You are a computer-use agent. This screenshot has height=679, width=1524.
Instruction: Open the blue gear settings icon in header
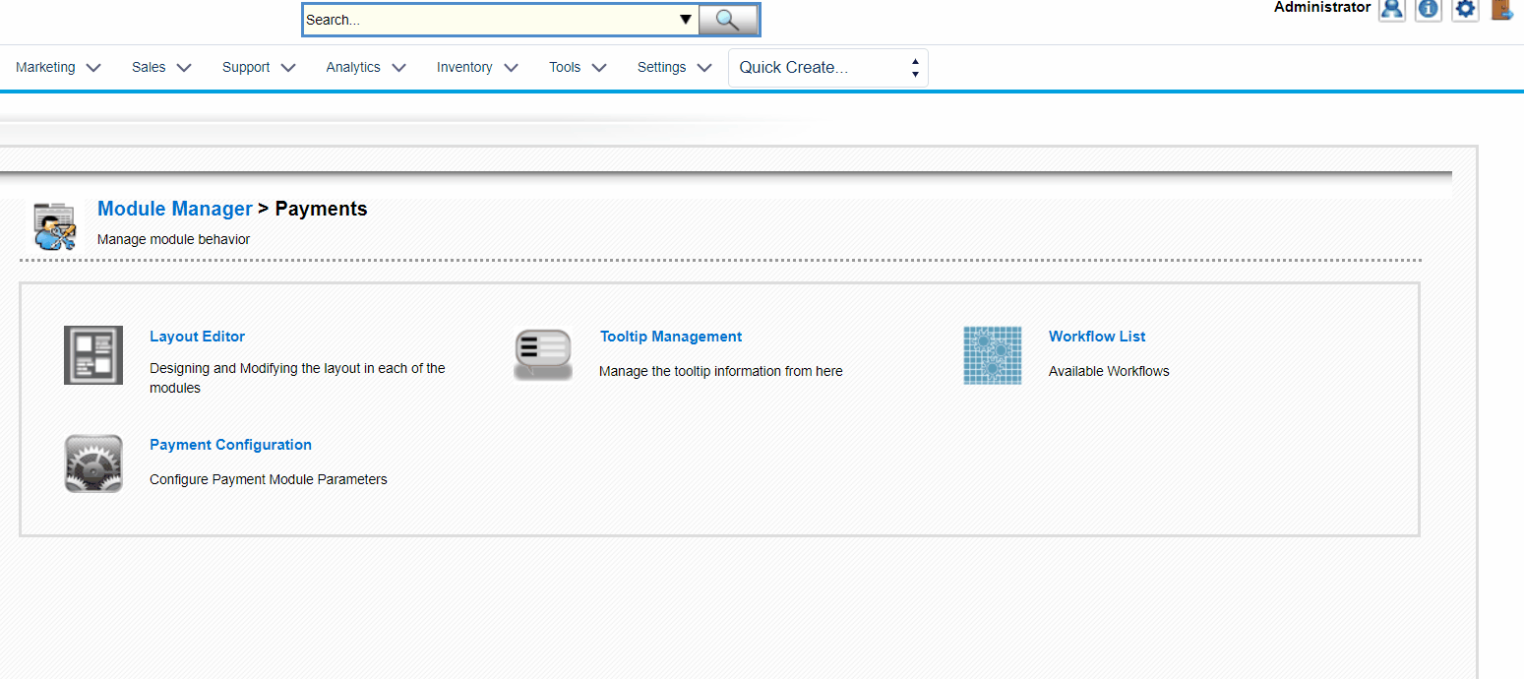tap(1465, 9)
